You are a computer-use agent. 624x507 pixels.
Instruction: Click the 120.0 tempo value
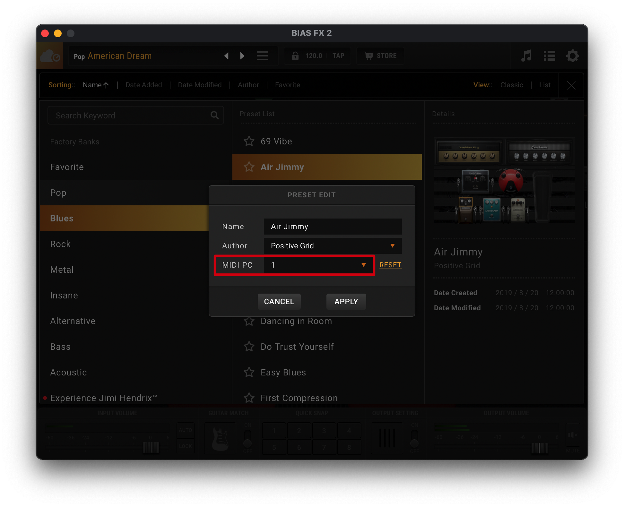coord(314,56)
